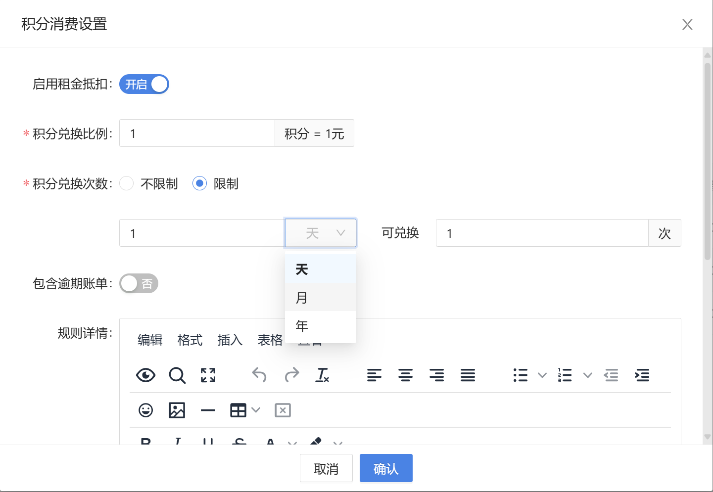
Task: Insert an image into rule details
Action: 177,410
